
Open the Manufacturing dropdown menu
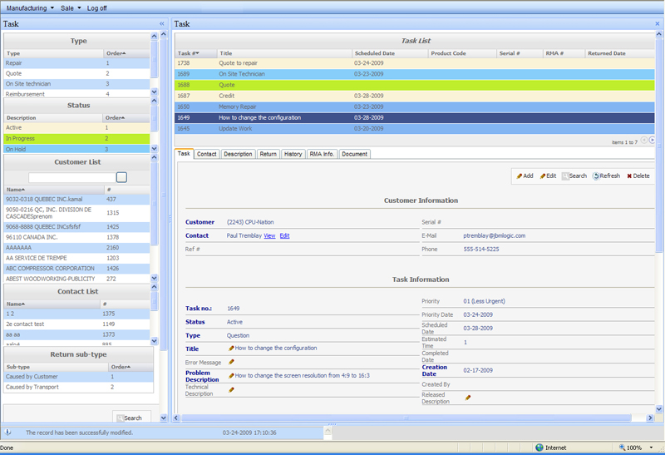[x=30, y=7]
